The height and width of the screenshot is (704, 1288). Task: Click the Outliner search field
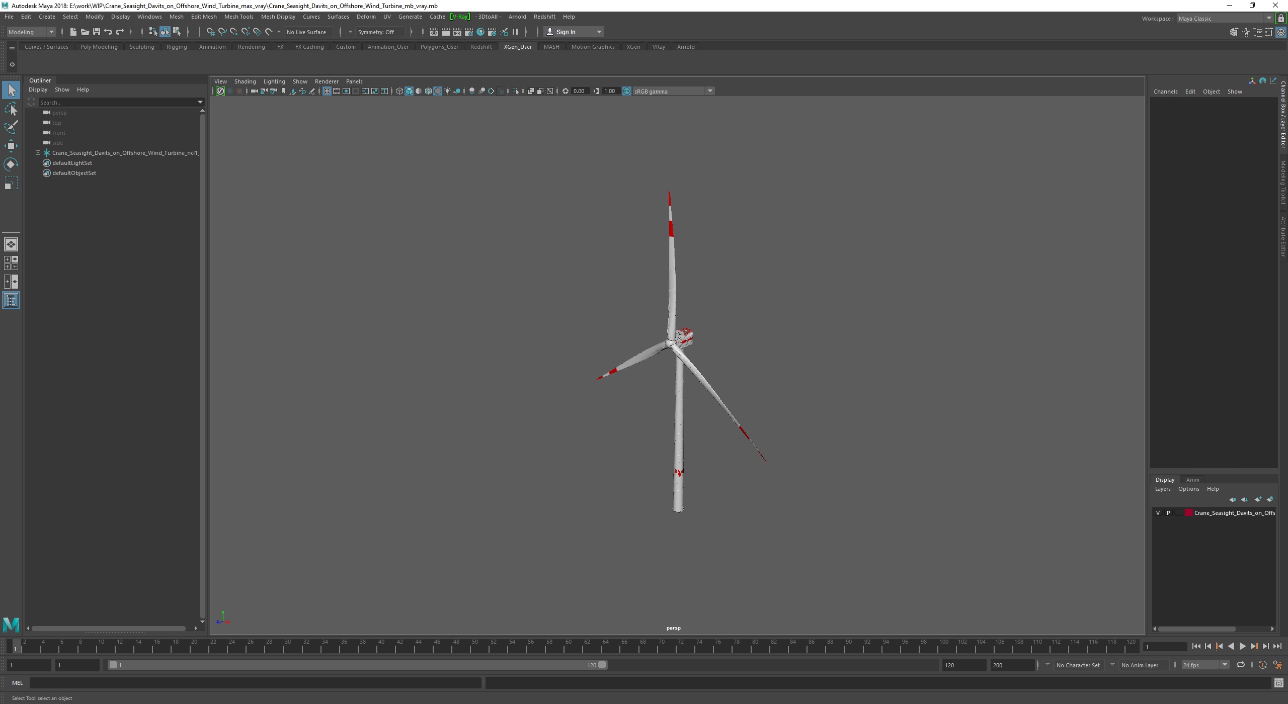pos(118,102)
